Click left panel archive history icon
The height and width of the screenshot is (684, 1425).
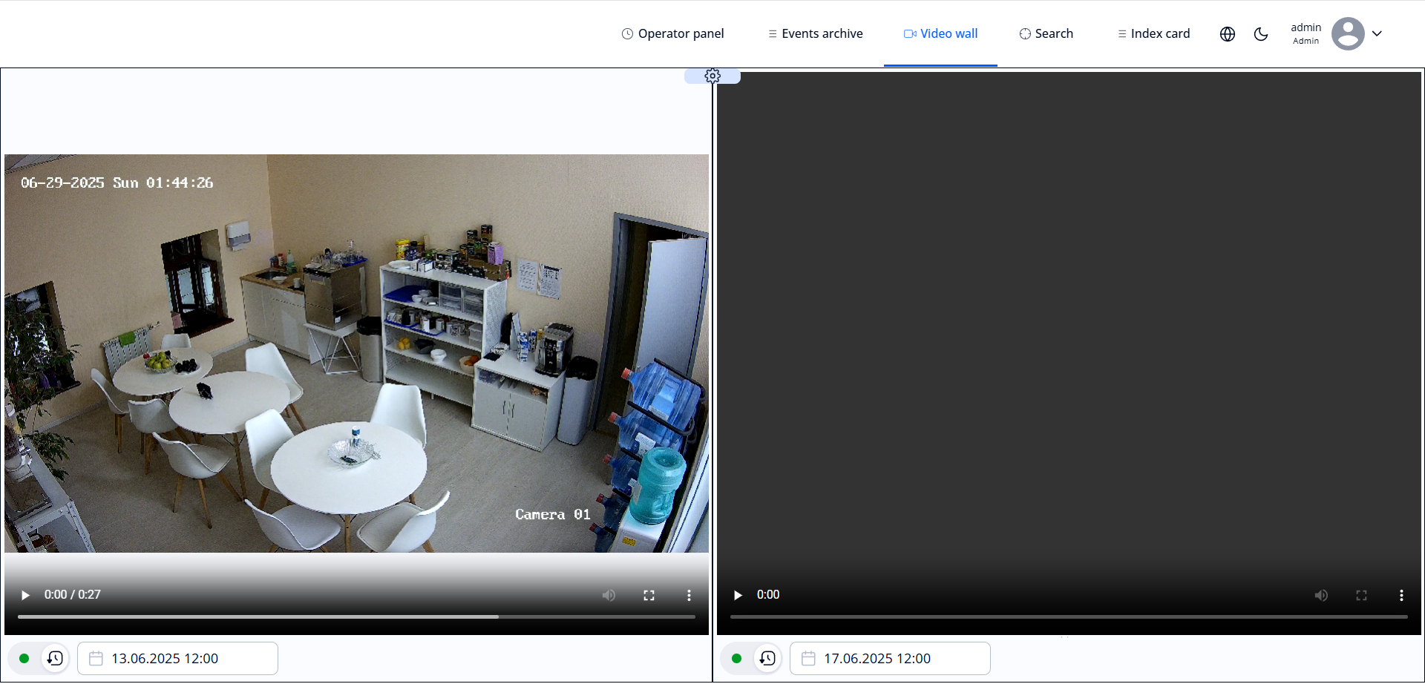55,658
